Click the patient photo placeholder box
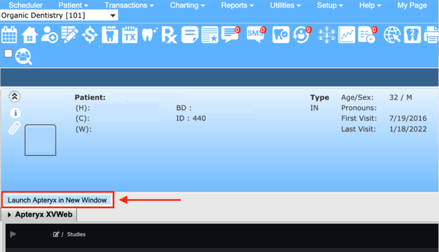 click(x=41, y=140)
